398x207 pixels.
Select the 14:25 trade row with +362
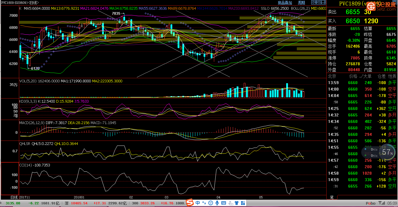[x=362, y=108]
